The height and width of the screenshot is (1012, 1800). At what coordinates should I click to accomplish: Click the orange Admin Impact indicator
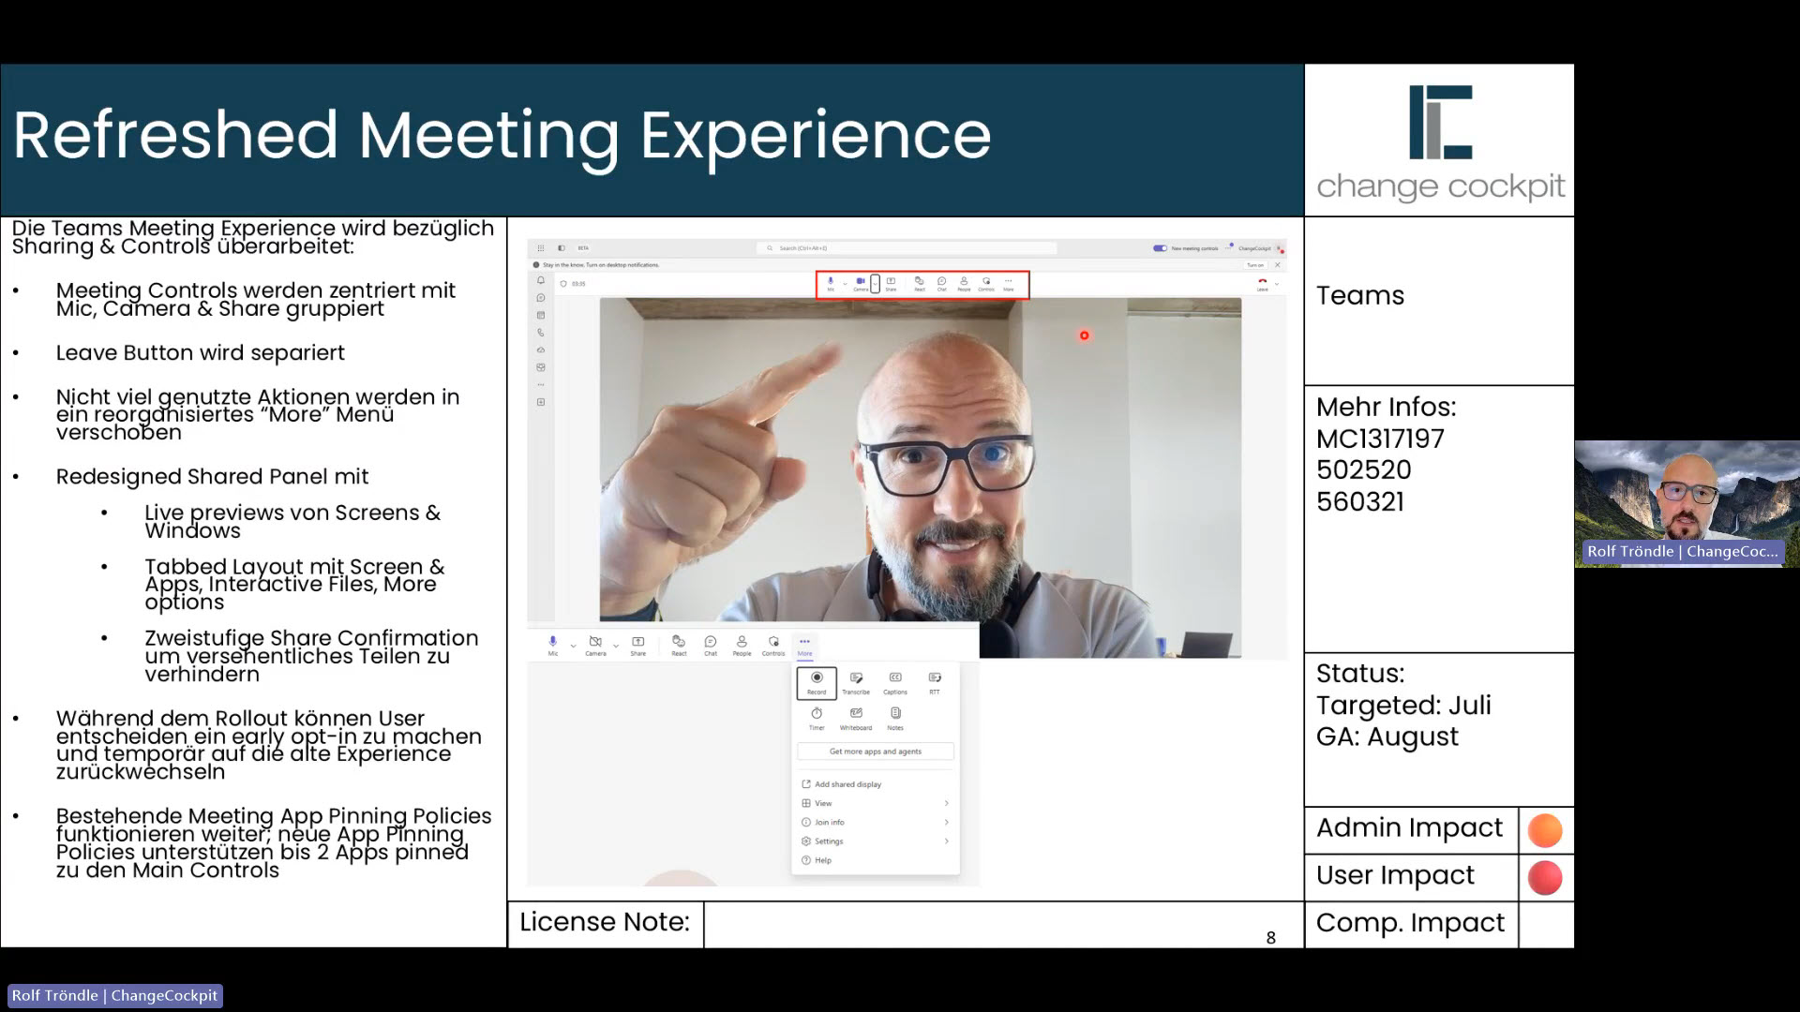coord(1545,830)
